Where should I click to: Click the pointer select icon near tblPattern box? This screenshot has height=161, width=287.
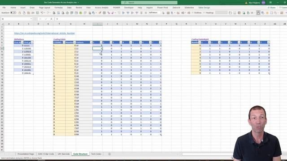point(163,13)
